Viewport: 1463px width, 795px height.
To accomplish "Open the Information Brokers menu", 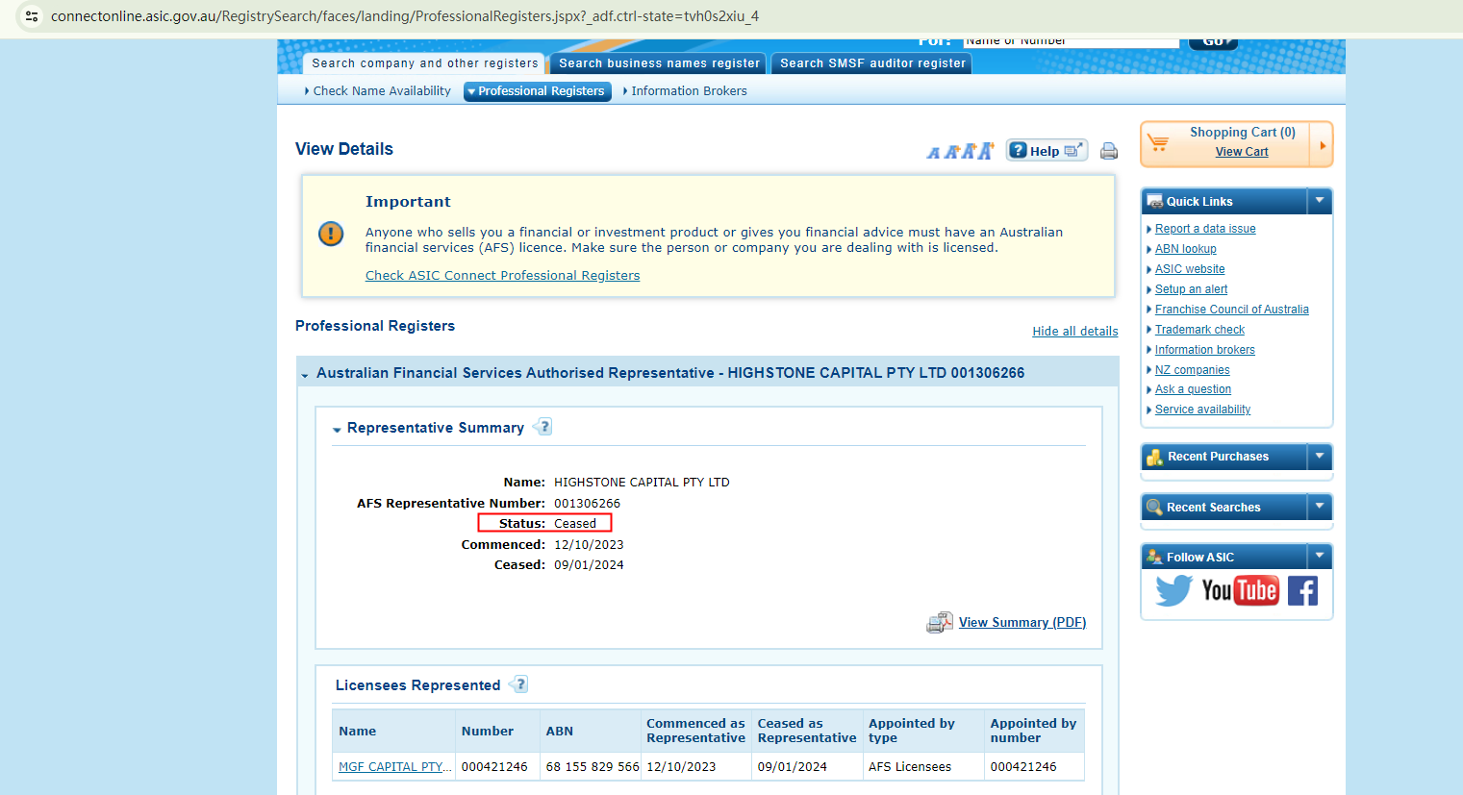I will 685,91.
